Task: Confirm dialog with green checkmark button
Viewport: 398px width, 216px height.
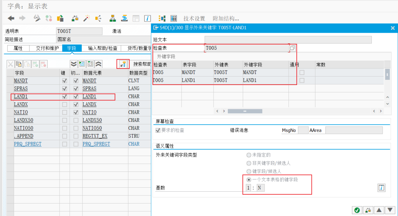Action: (x=357, y=210)
